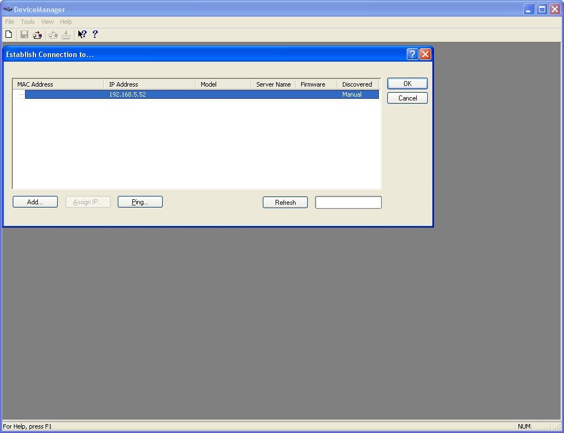Image resolution: width=564 pixels, height=433 pixels.
Task: Click the Save floppy disk icon
Action: (x=24, y=34)
